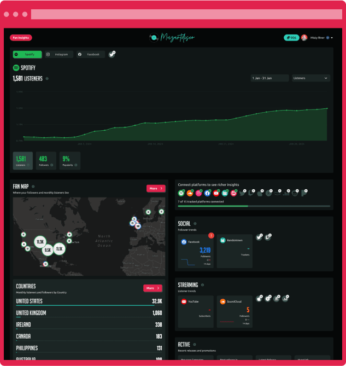346x366 pixels.
Task: Click the tracked platforms progress bar
Action: tap(254, 206)
